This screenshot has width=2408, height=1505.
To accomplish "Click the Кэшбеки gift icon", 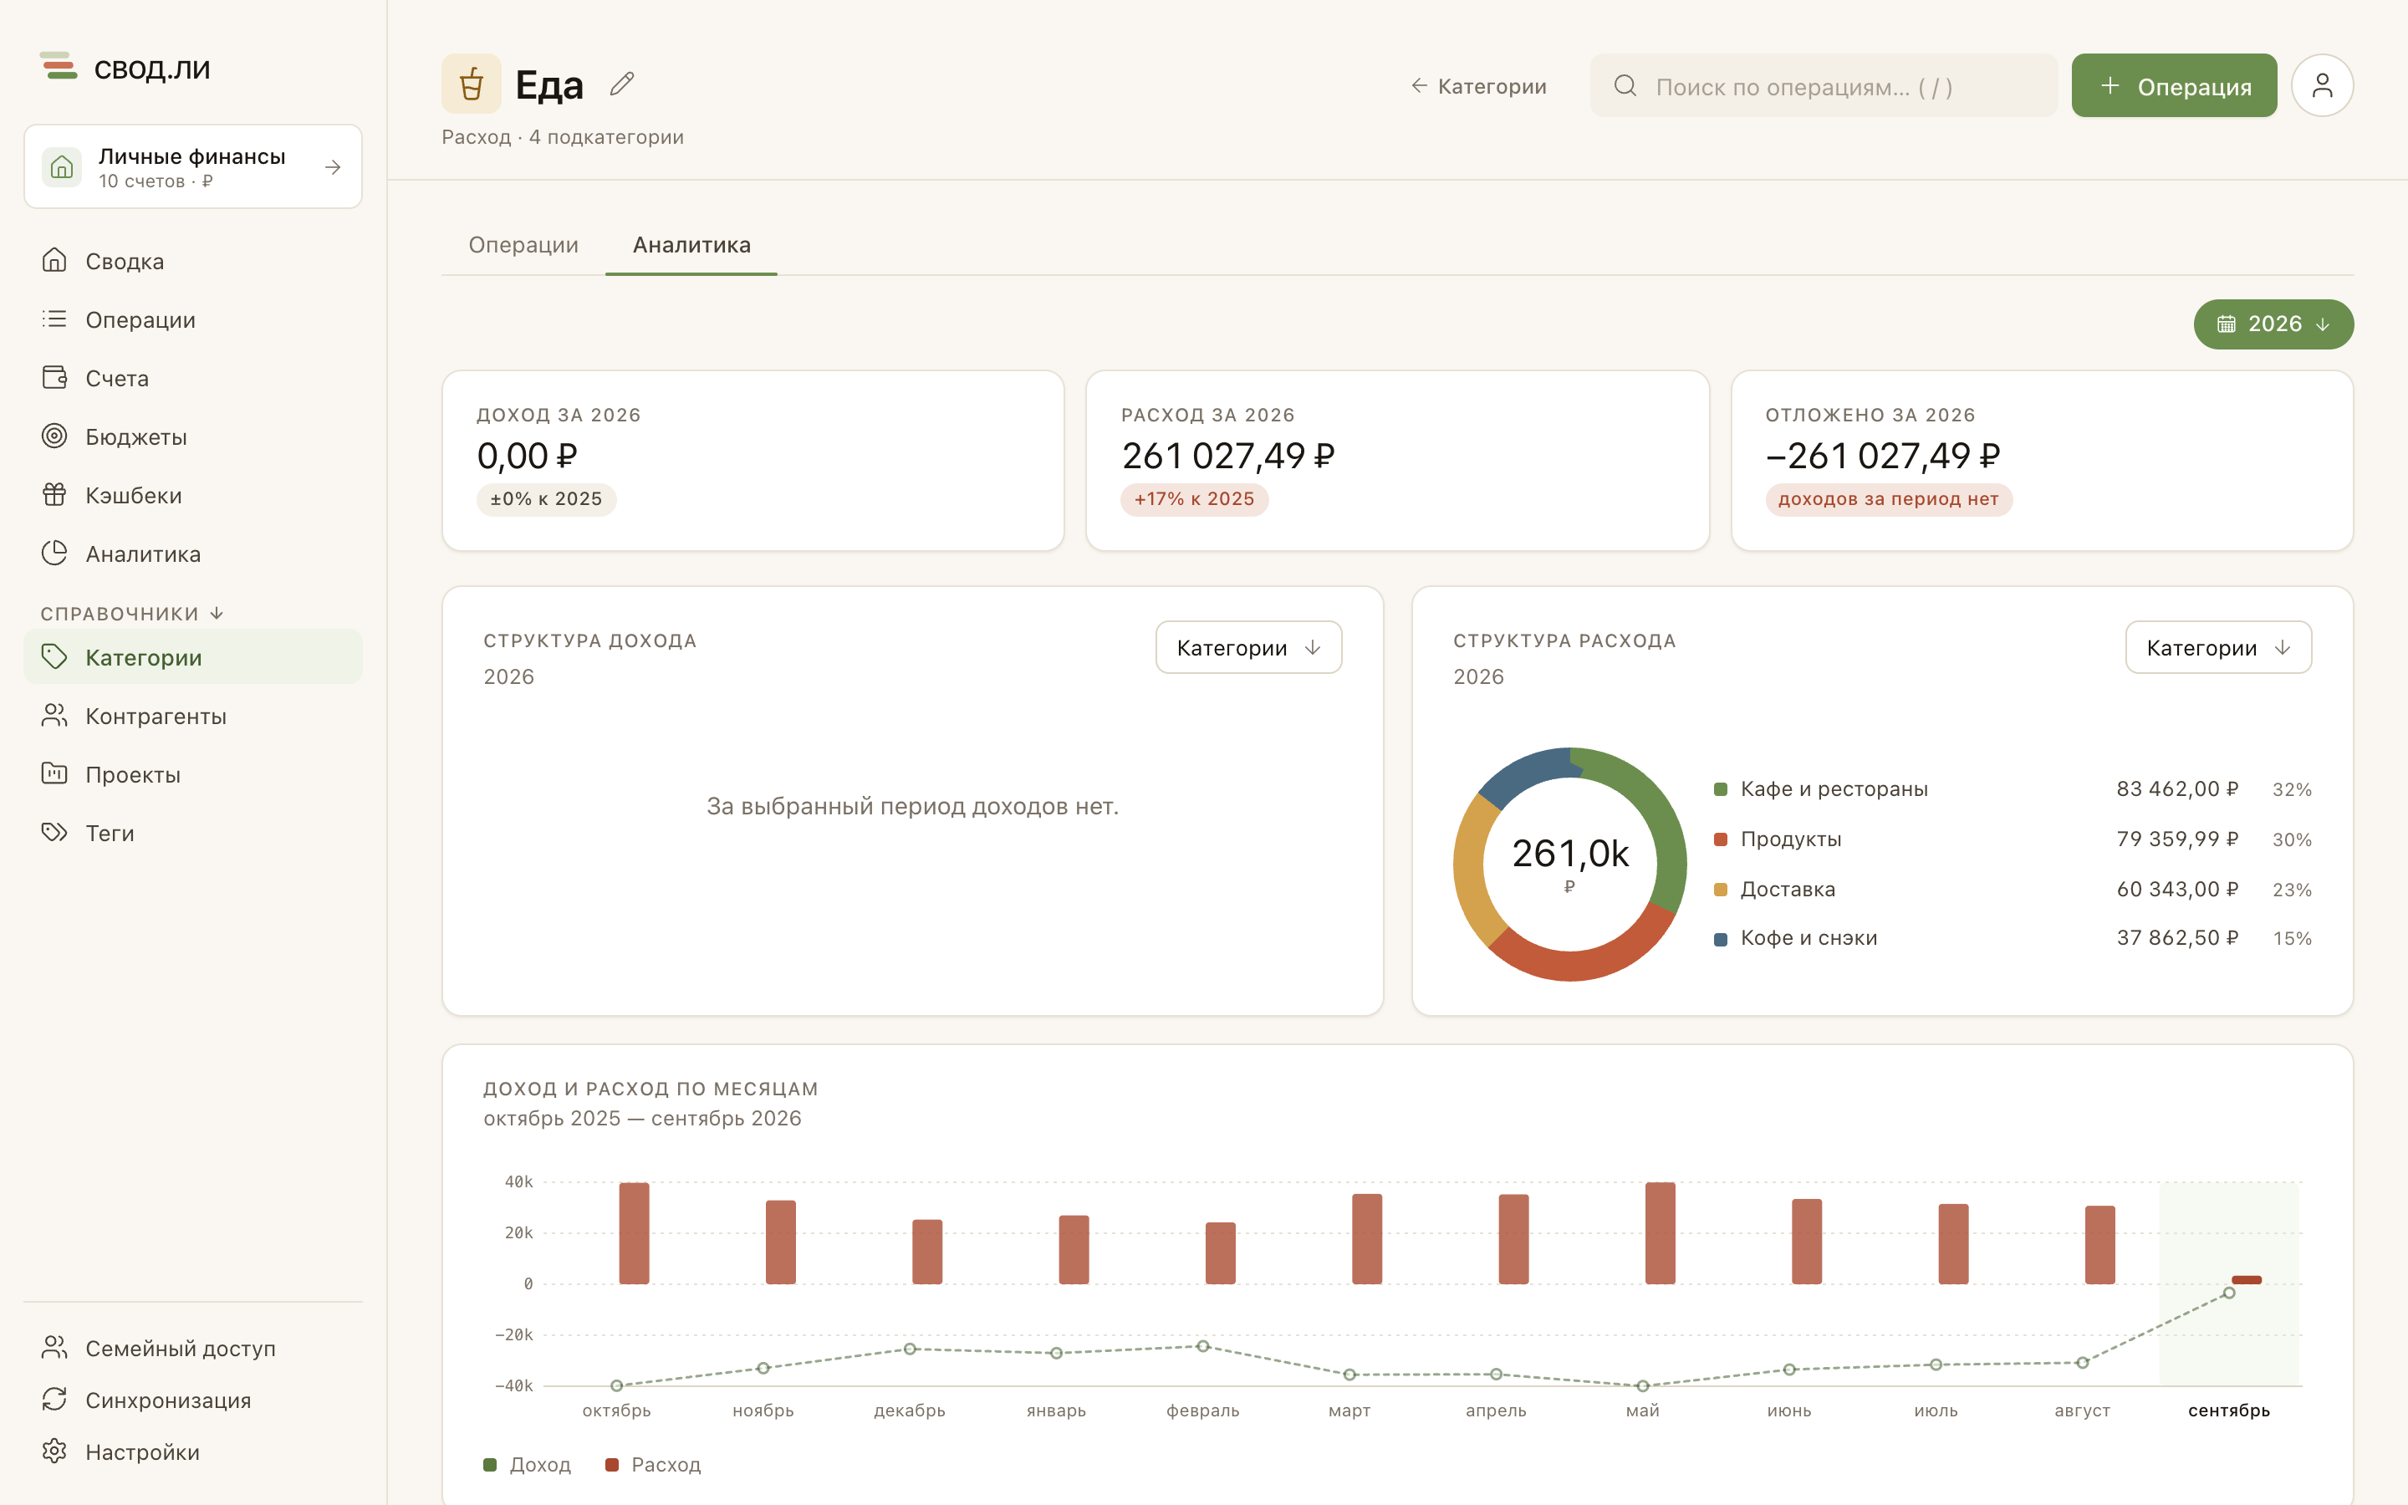I will tap(54, 495).
